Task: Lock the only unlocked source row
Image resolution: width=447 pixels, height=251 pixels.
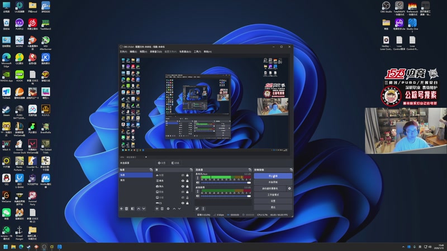Action: (187, 197)
